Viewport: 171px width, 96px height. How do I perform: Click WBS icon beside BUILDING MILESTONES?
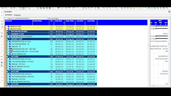pyautogui.click(x=9, y=32)
